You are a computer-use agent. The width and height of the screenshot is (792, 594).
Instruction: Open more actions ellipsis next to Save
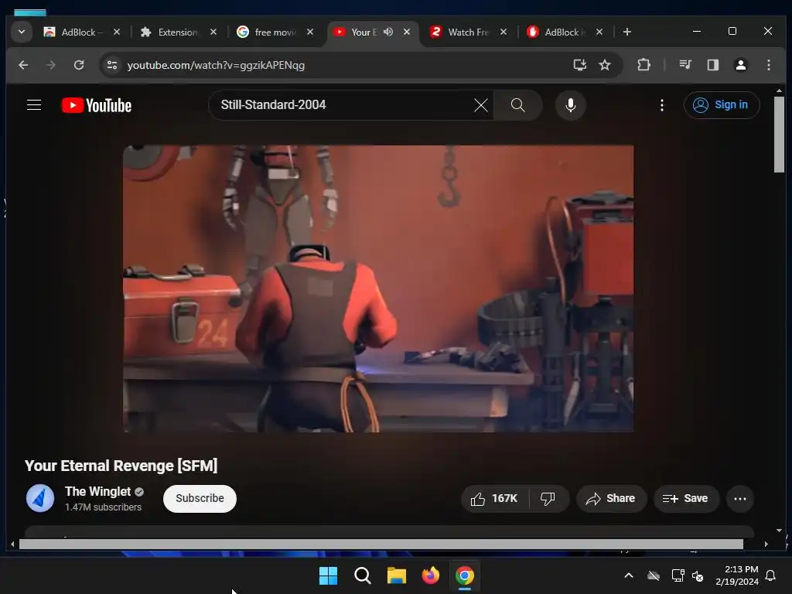pos(740,499)
